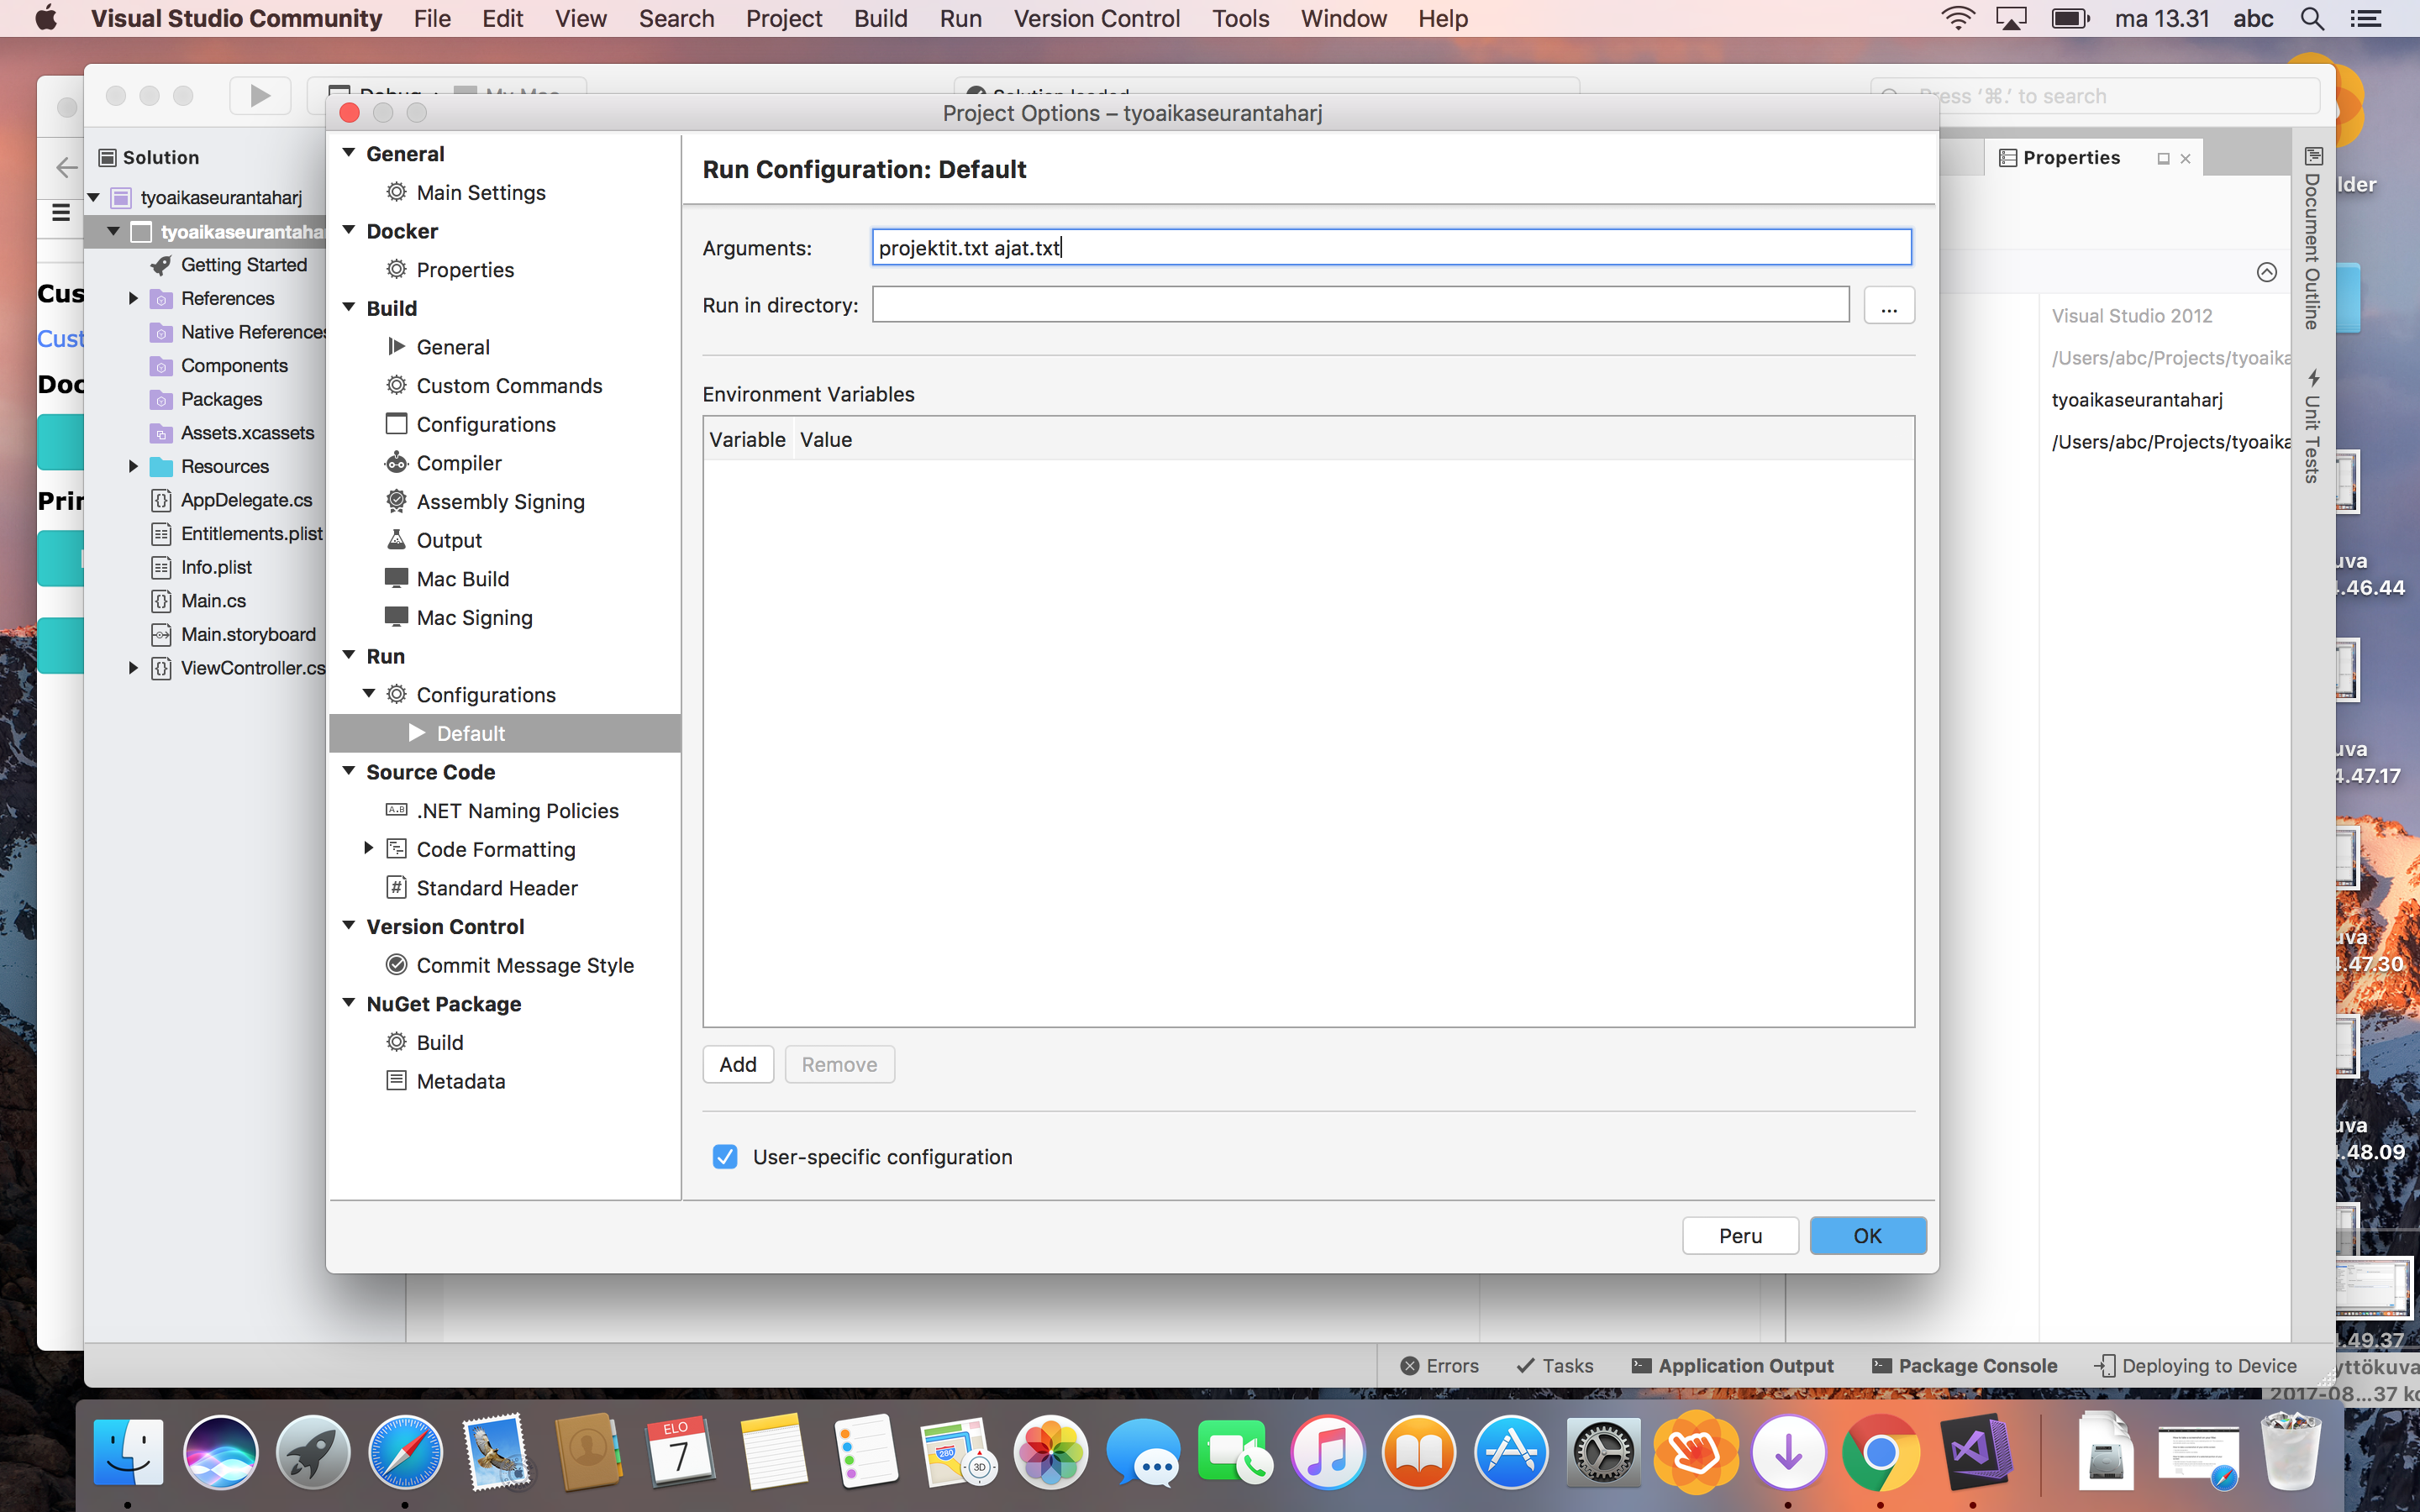The height and width of the screenshot is (1512, 2420).
Task: Click the OK button
Action: (1867, 1235)
